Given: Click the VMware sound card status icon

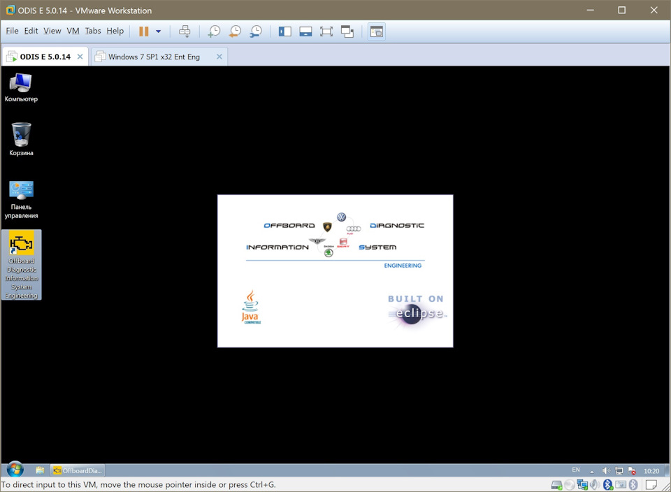Looking at the screenshot, I should [x=595, y=485].
